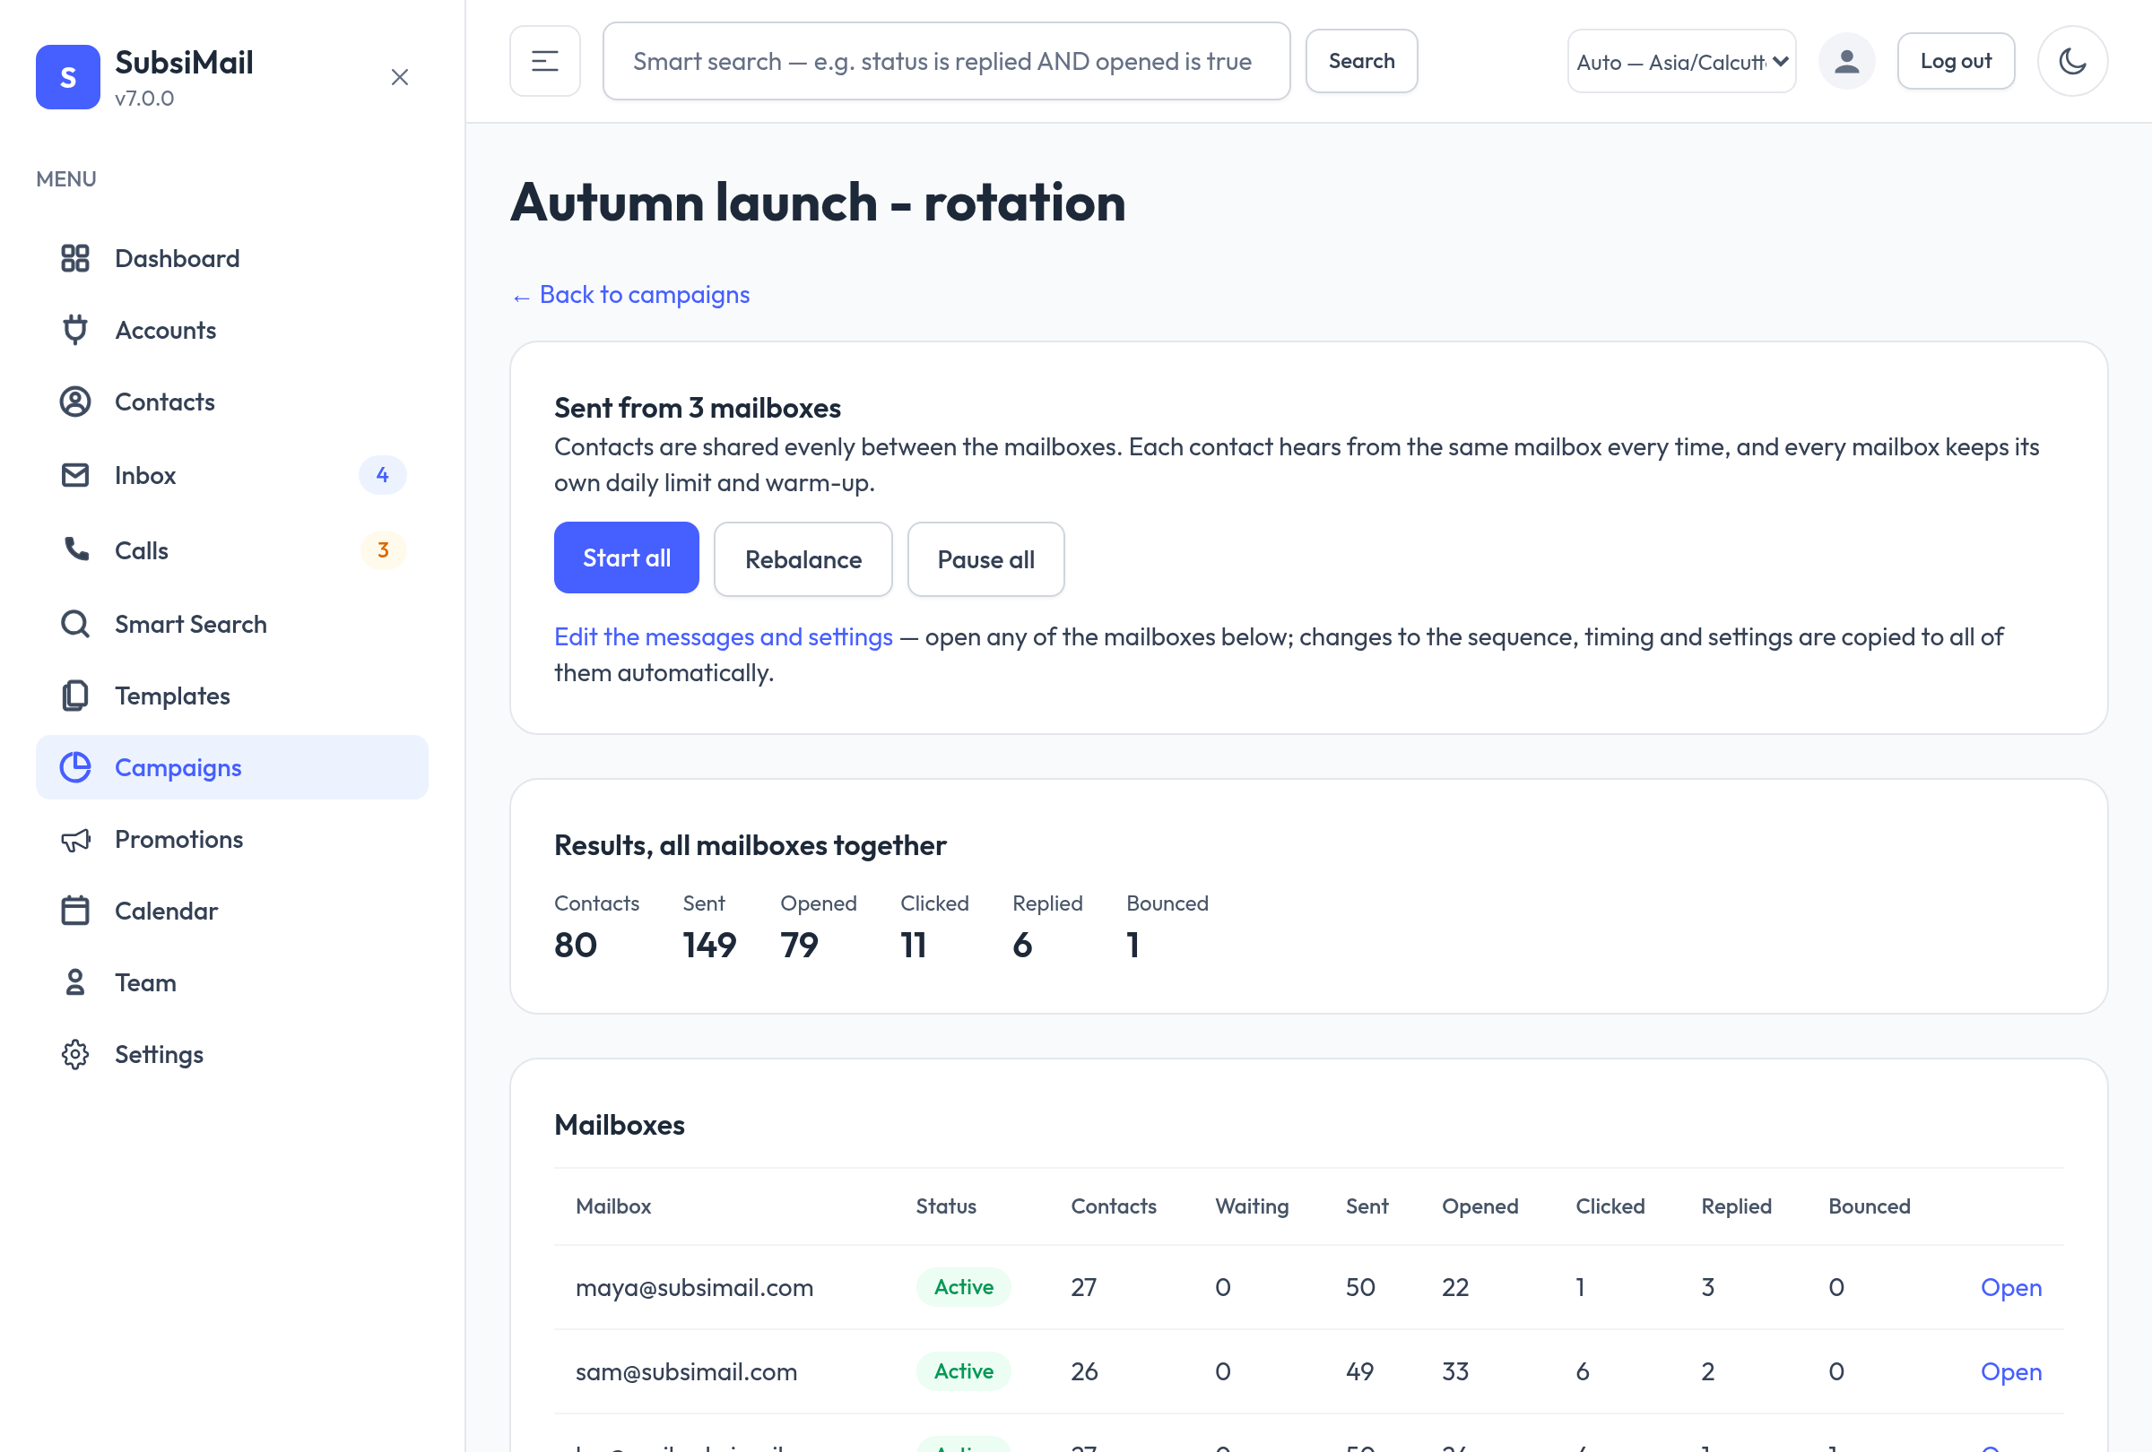Toggle dark mode with the moon icon
This screenshot has width=2152, height=1452.
click(2072, 61)
